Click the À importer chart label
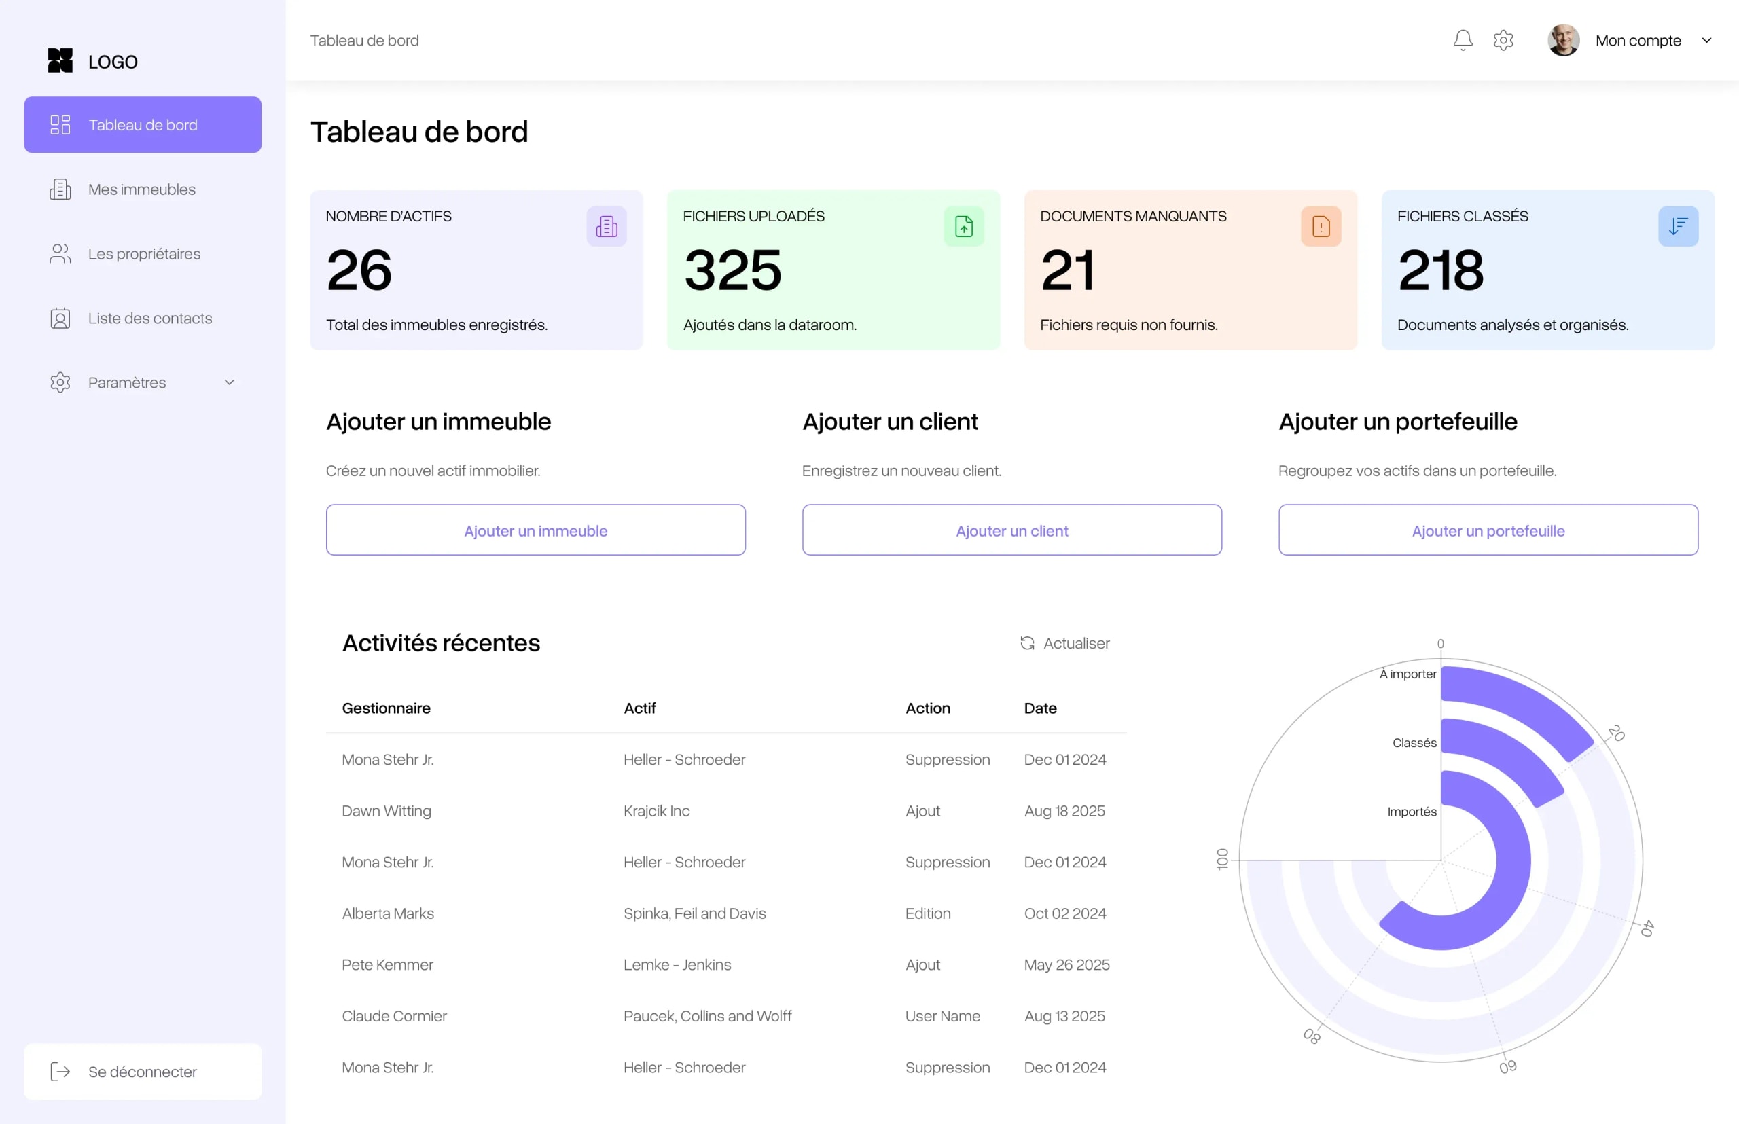 point(1408,674)
